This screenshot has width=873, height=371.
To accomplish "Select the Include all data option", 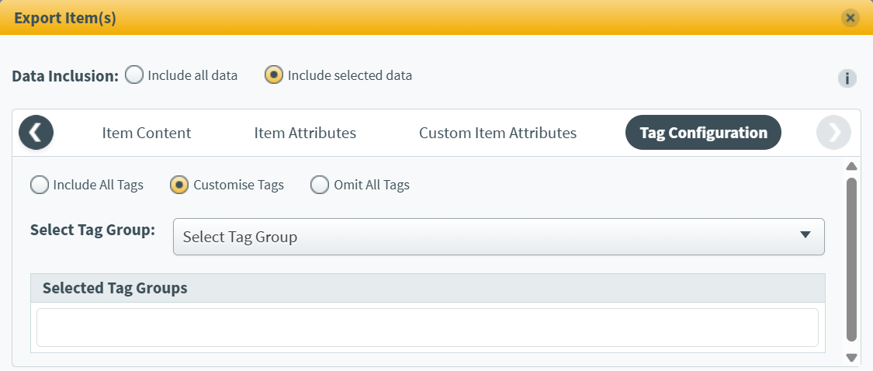I will tap(134, 75).
